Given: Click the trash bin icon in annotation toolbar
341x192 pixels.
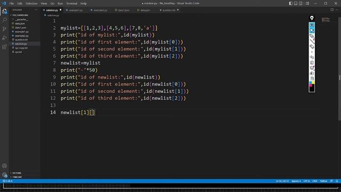Looking at the screenshot, I should (312, 62).
